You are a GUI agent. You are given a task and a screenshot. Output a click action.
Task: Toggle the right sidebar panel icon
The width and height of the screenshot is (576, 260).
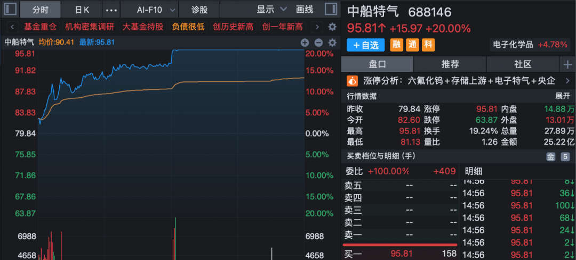click(331, 10)
